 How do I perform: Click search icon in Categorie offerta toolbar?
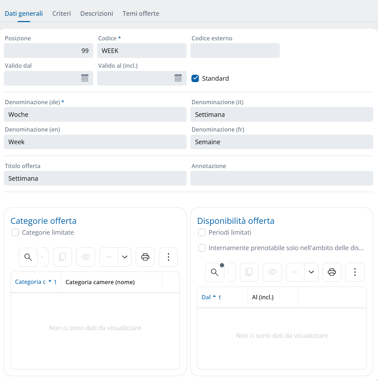[28, 257]
